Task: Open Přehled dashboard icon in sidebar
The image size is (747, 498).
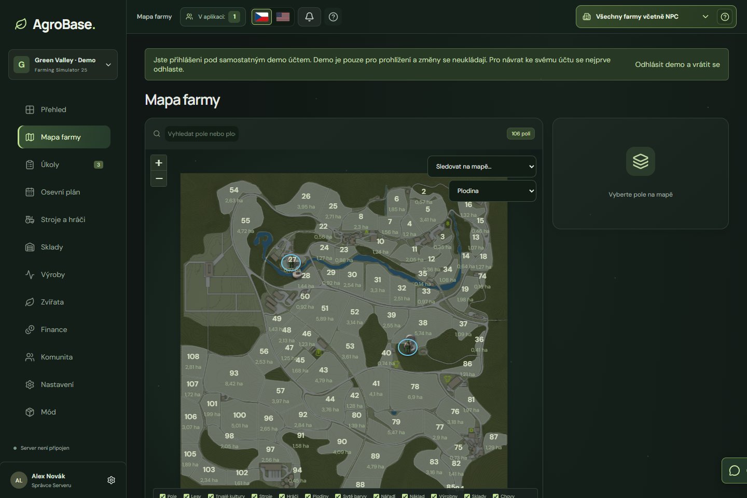Action: click(x=30, y=109)
